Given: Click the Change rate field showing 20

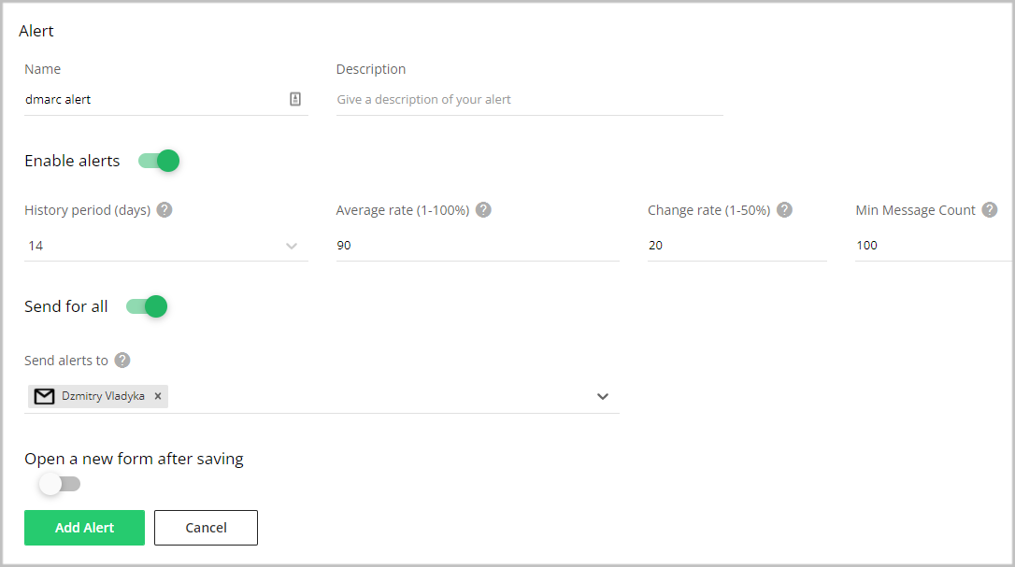Looking at the screenshot, I should point(736,246).
